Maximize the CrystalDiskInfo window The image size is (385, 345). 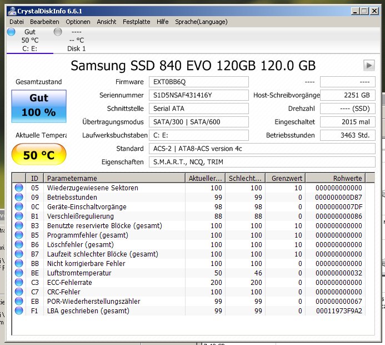(364, 11)
